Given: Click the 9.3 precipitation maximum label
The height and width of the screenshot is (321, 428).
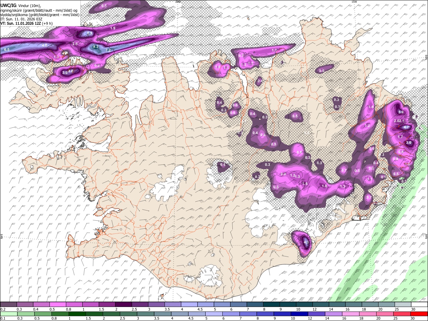Looking at the screenshot, I should click(x=96, y=47).
